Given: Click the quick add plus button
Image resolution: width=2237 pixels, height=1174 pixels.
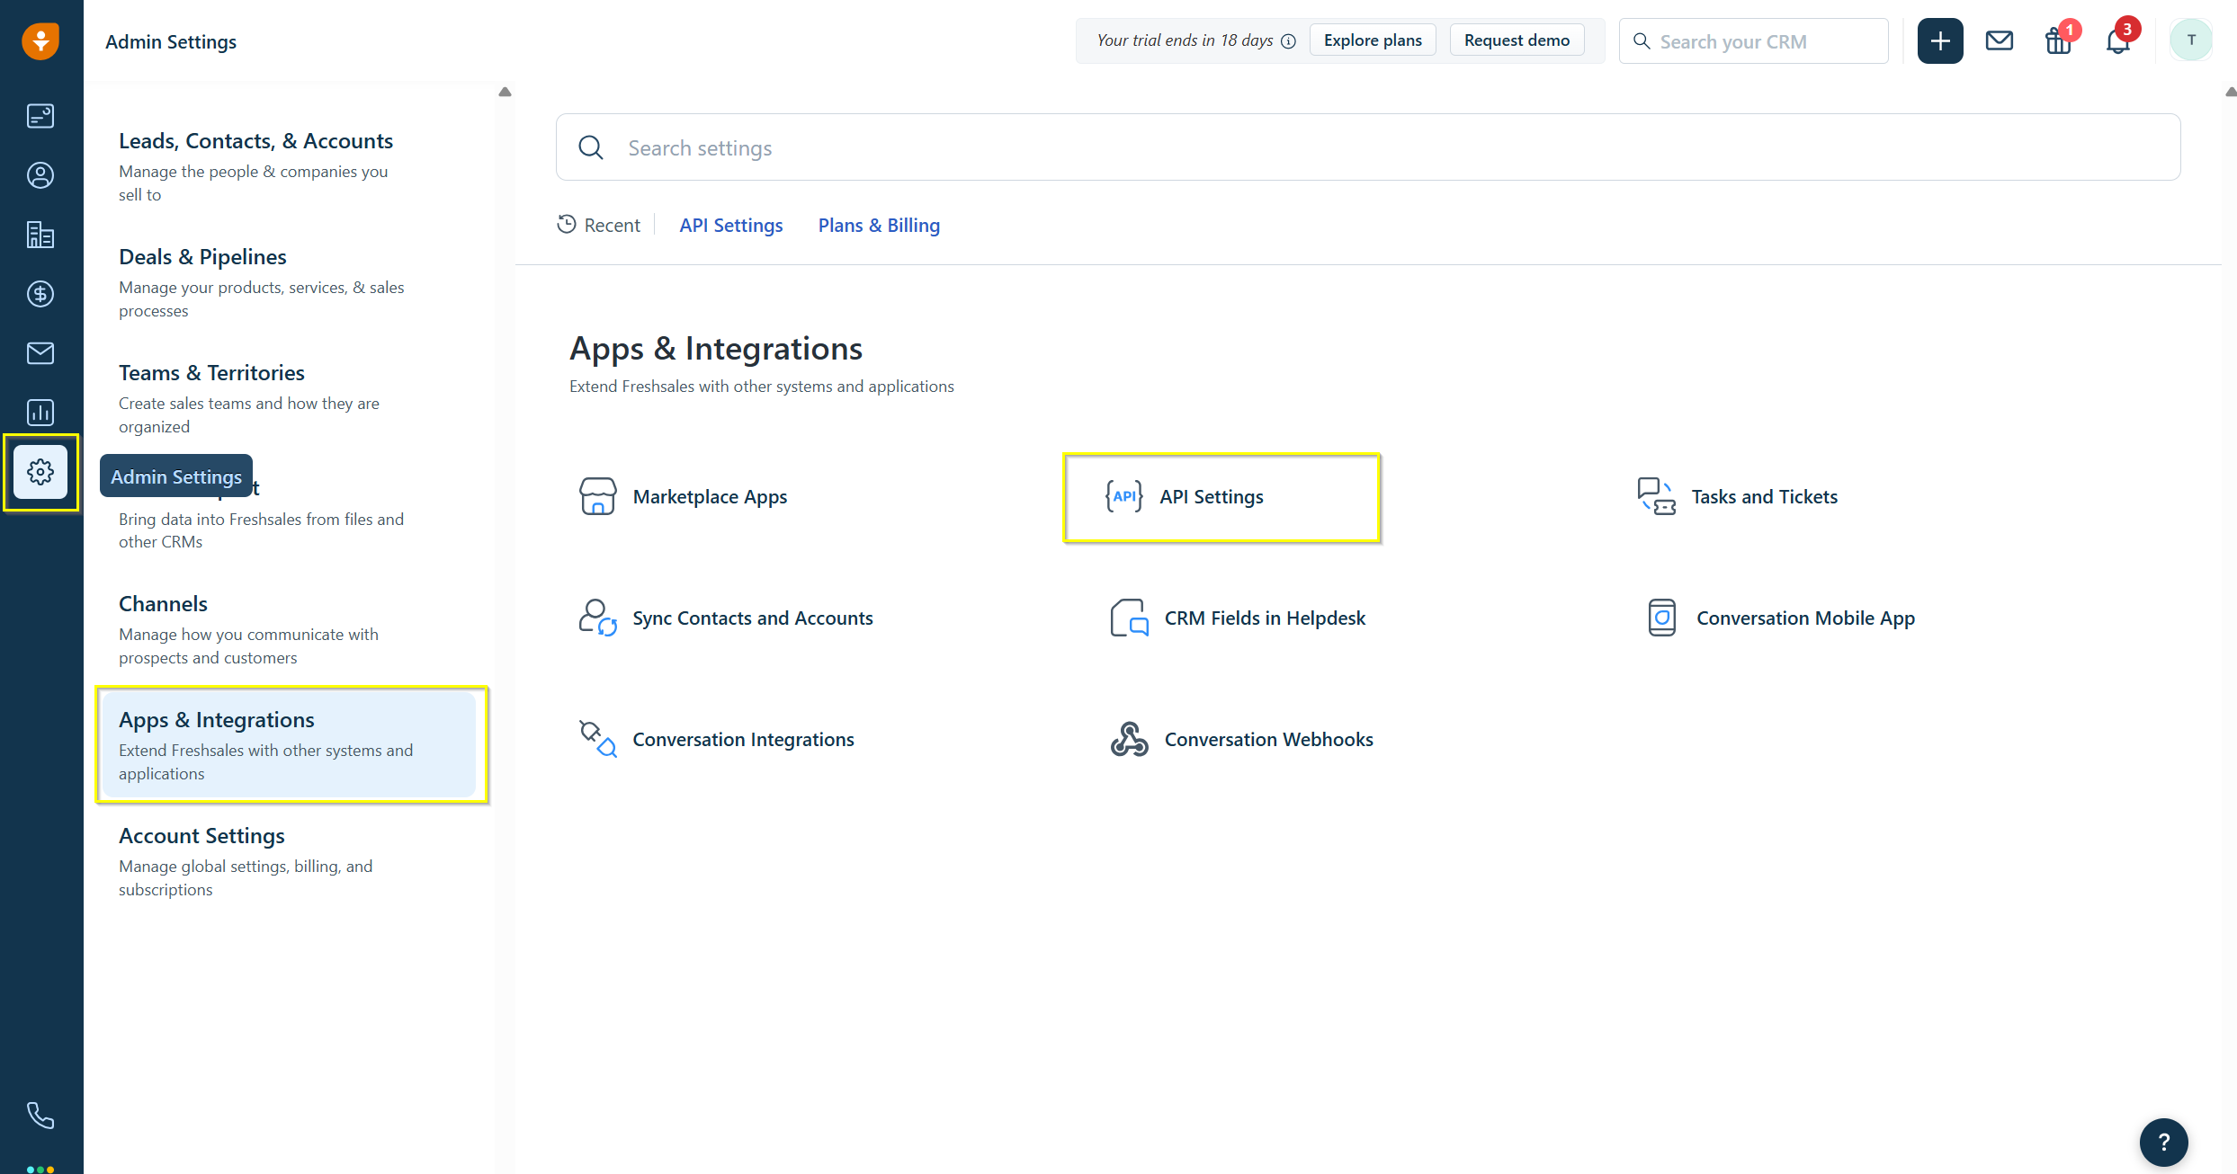Looking at the screenshot, I should pos(1940,41).
